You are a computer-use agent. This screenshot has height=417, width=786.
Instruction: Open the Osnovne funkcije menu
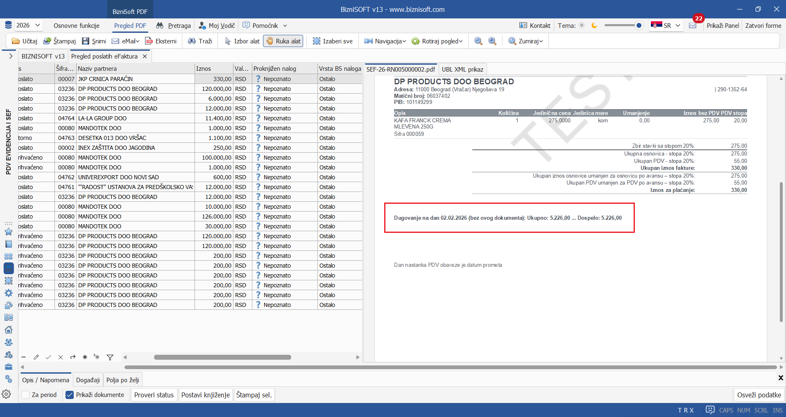pos(77,25)
